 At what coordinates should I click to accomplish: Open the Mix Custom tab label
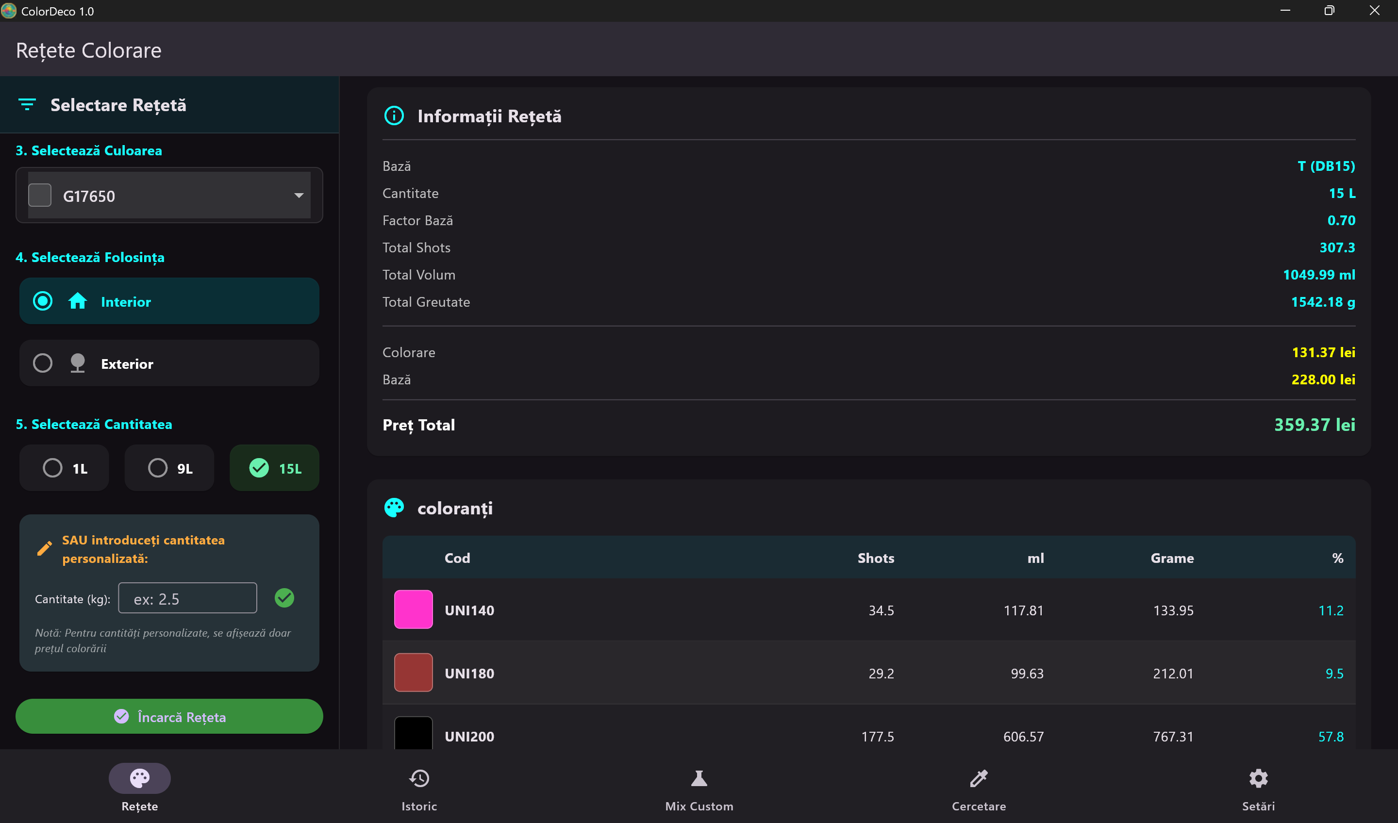click(699, 806)
